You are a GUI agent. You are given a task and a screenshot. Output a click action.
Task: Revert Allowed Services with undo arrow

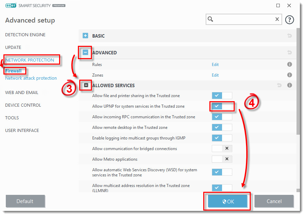pyautogui.click(x=279, y=85)
